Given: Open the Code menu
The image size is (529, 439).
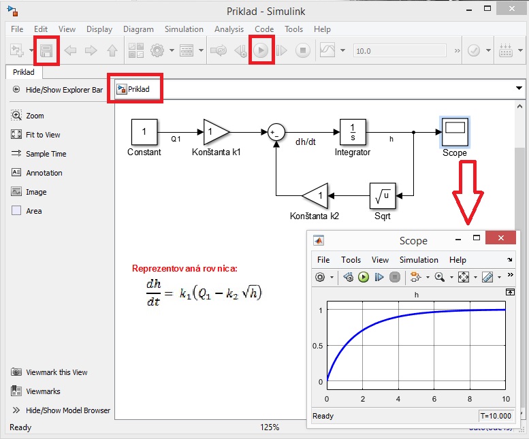Looking at the screenshot, I should tap(264, 29).
